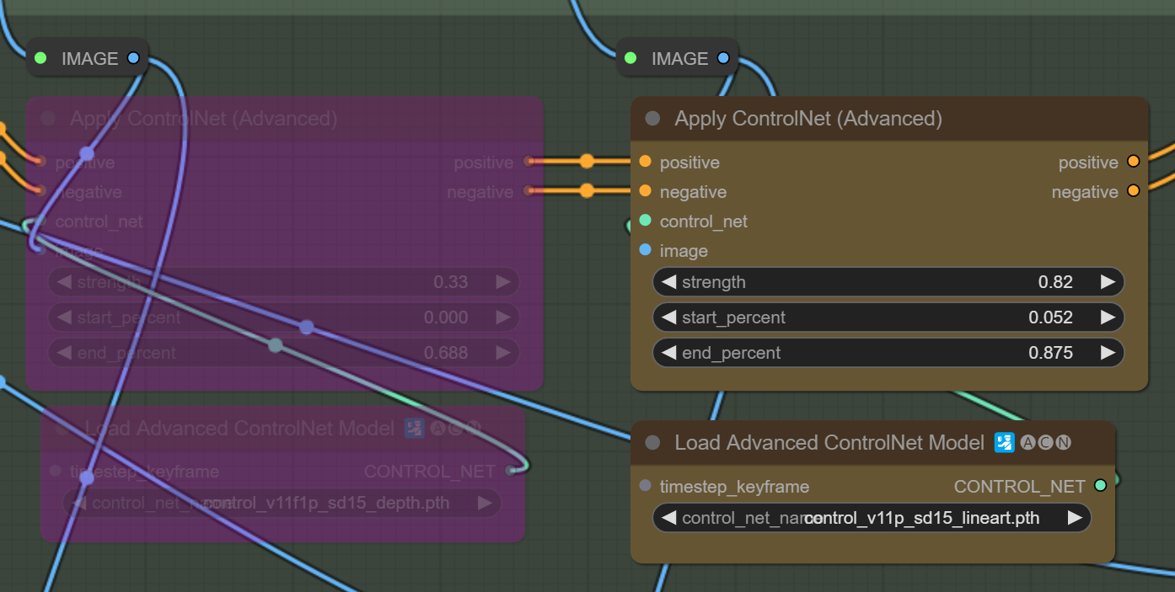
Task: Click the positive output socket on the right Apply ControlNet node
Action: (1133, 162)
